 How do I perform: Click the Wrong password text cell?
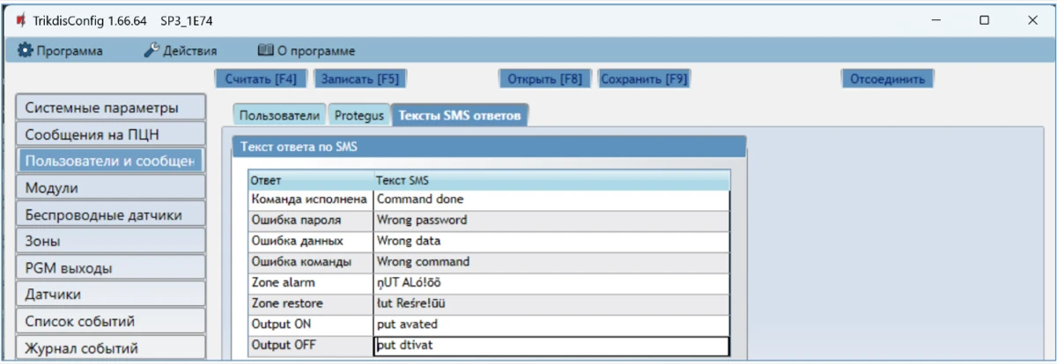click(x=551, y=220)
